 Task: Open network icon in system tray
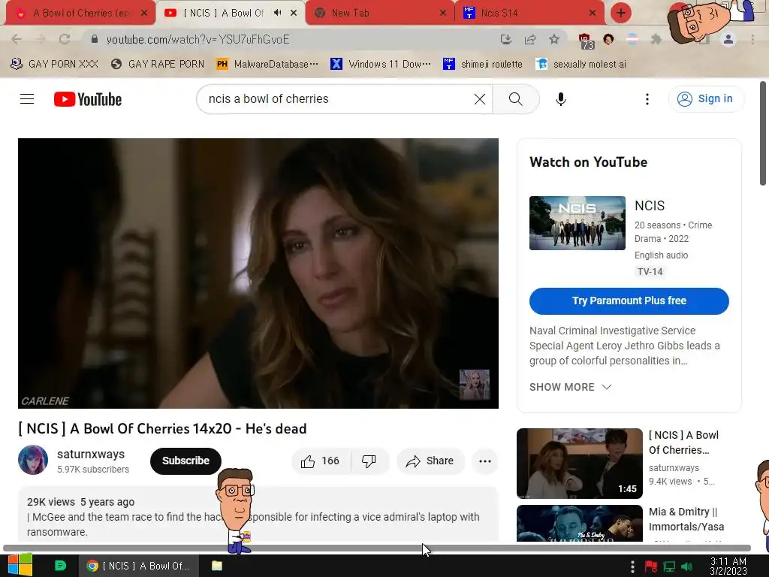pos(669,566)
